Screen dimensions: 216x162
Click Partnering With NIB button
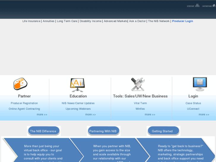coord(103,131)
